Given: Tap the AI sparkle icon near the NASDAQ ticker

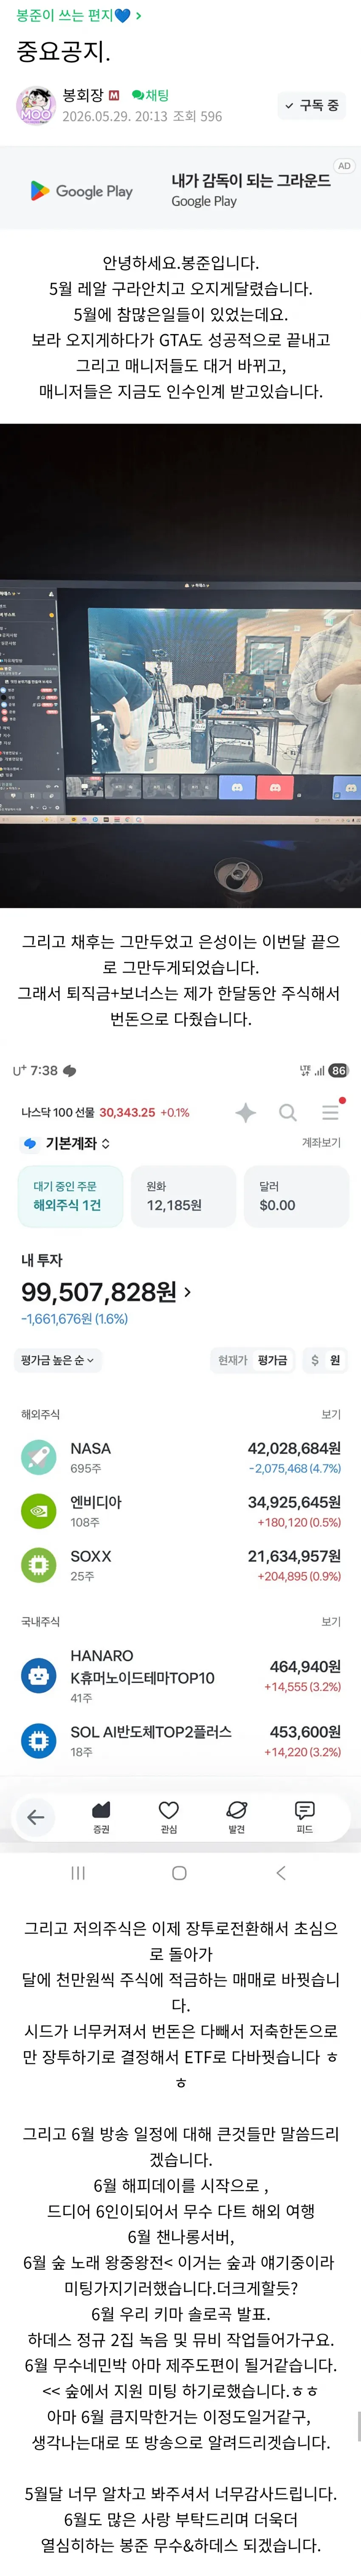Looking at the screenshot, I should [245, 1112].
